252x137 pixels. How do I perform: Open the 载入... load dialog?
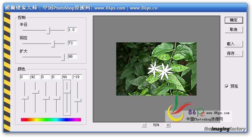tap(234, 44)
